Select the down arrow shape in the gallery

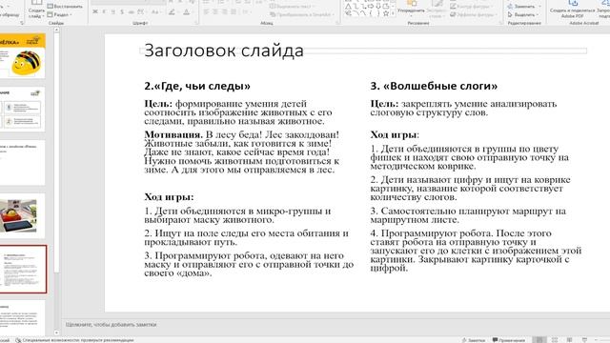pyautogui.click(x=378, y=7)
